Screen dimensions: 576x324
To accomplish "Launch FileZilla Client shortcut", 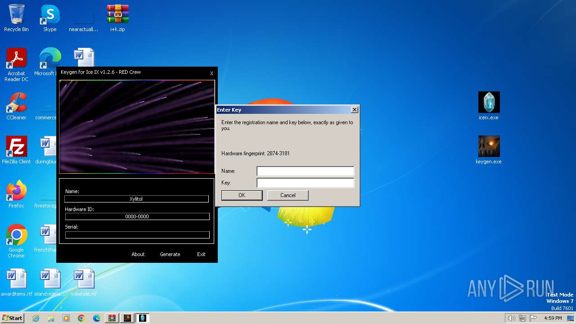I will pos(16,150).
